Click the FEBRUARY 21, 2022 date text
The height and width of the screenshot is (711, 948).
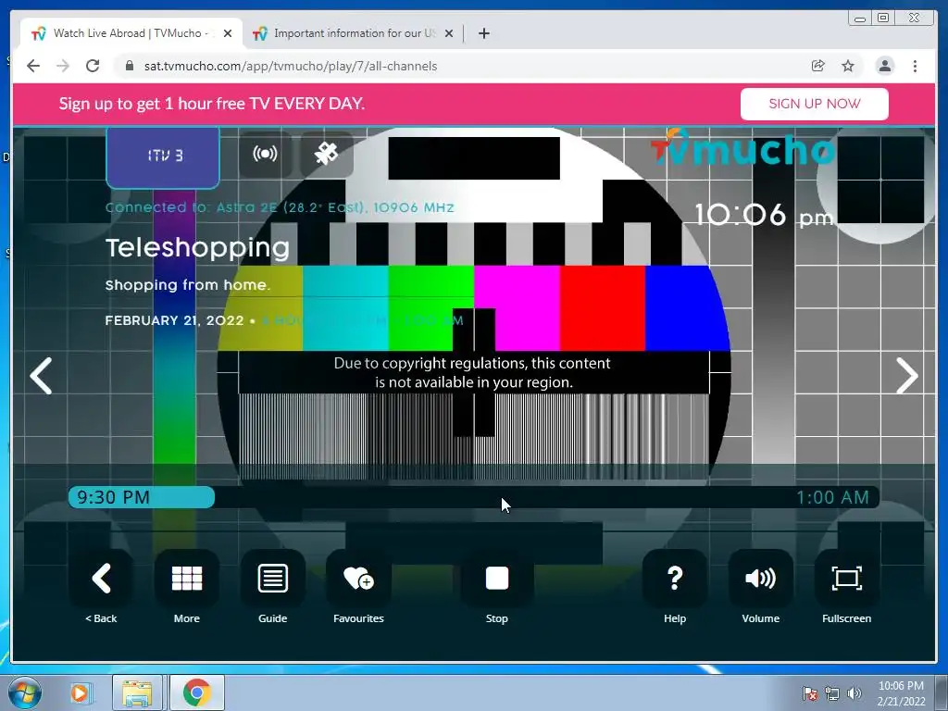[175, 320]
